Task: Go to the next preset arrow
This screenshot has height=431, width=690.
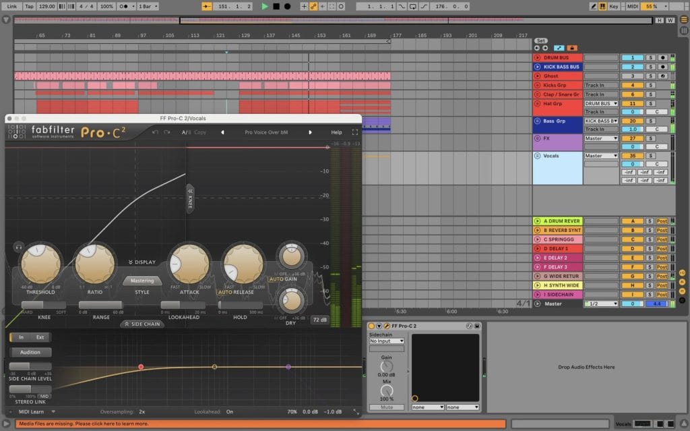Action: click(x=310, y=132)
